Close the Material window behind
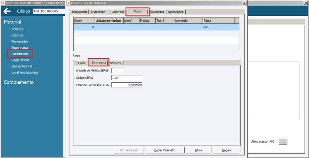The height and width of the screenshot is (158, 309). 306,3
